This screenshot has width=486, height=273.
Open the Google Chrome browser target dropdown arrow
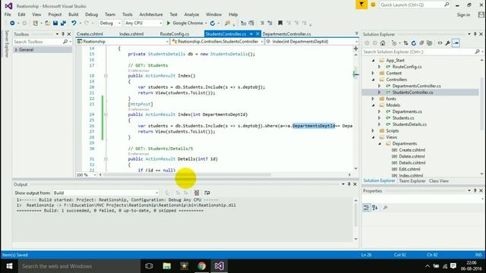coord(206,24)
